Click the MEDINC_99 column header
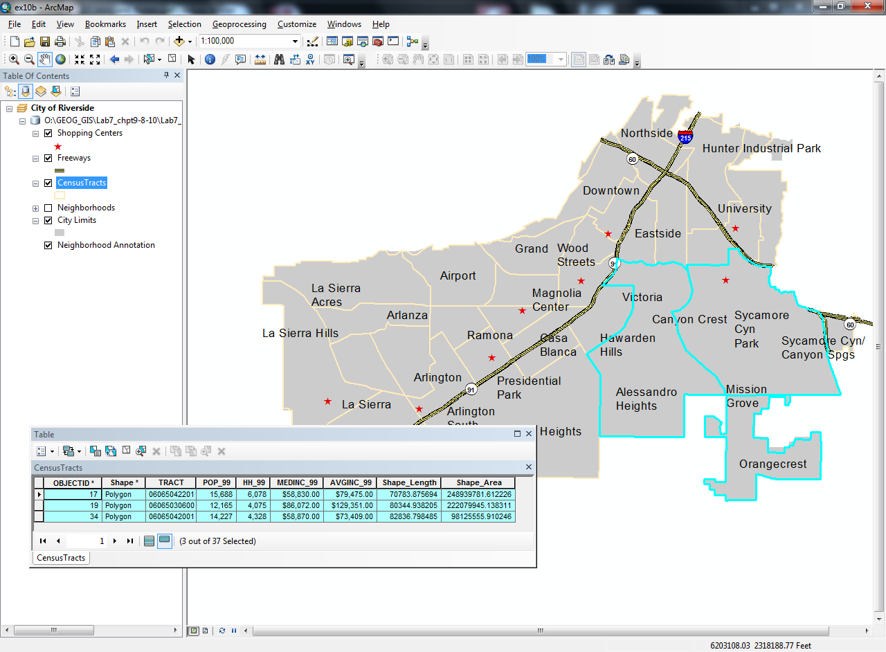This screenshot has width=886, height=652. pos(298,482)
